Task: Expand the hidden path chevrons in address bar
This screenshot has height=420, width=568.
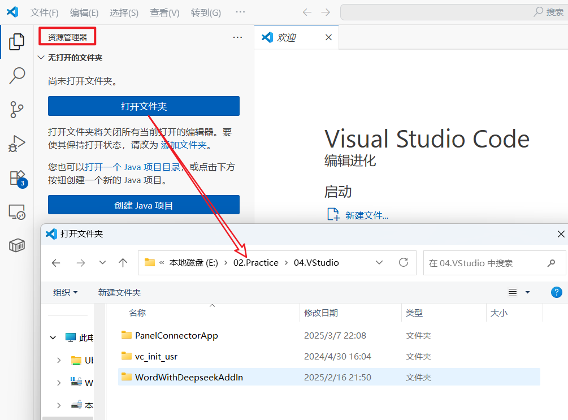Action: click(x=162, y=263)
